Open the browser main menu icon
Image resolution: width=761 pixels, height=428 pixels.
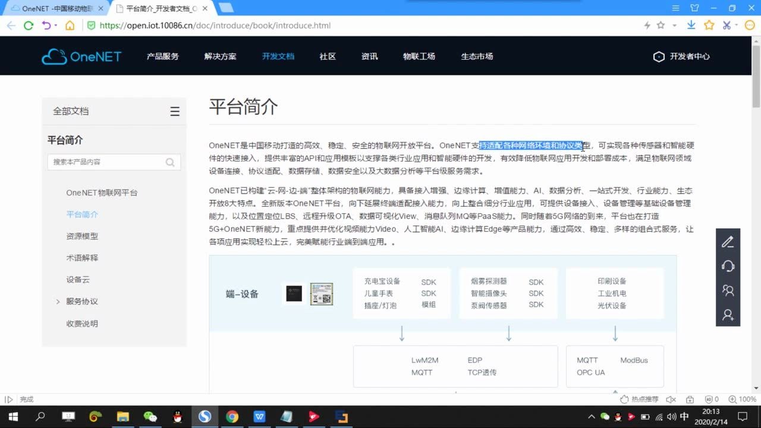[x=675, y=8]
